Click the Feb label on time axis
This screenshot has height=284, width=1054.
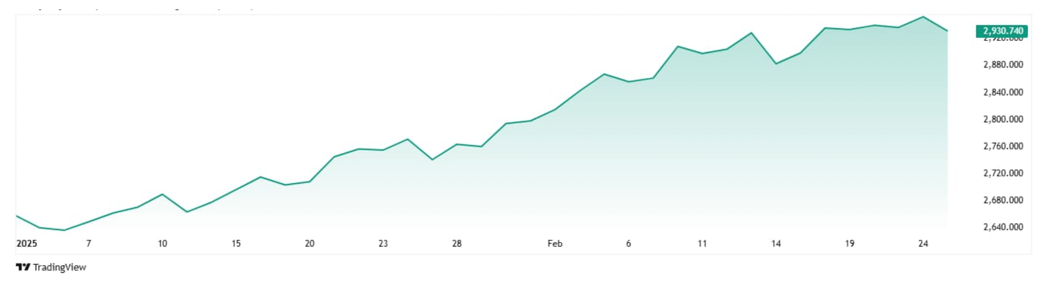click(x=555, y=244)
